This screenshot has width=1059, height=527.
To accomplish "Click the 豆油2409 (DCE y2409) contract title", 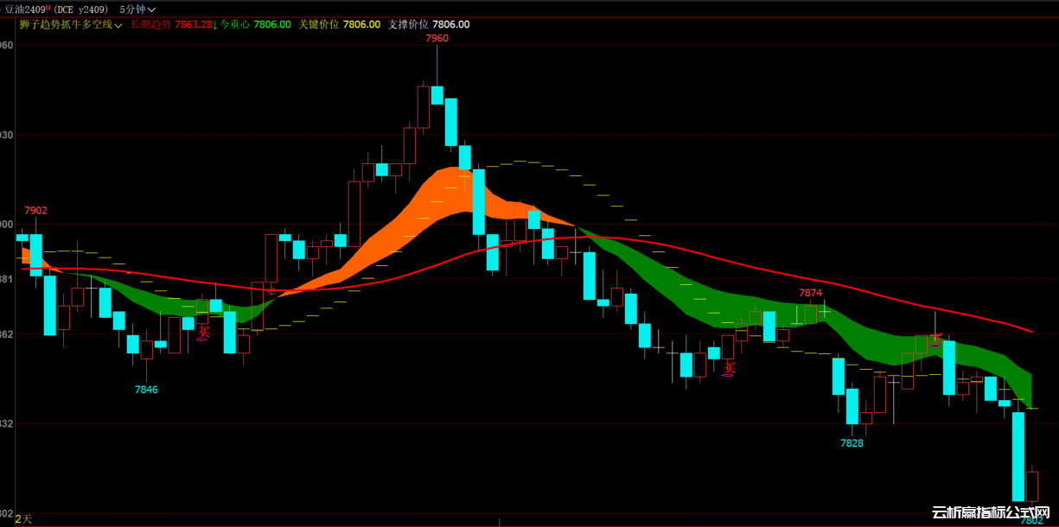I will (x=57, y=9).
